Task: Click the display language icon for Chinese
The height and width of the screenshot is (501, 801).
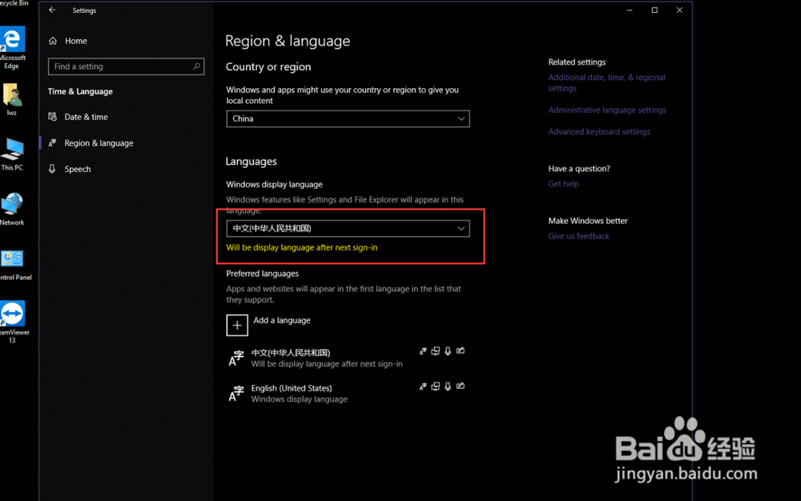Action: [x=423, y=351]
